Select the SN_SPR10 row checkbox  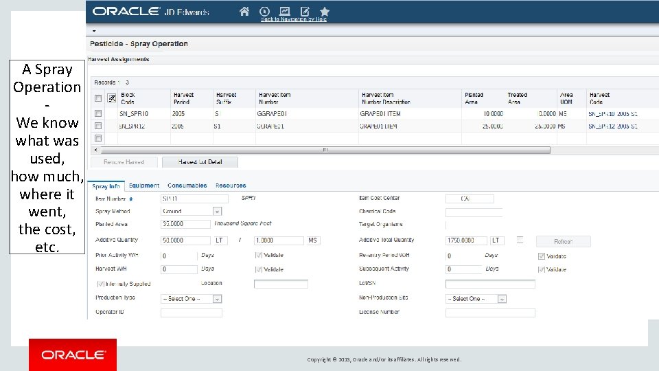point(98,113)
